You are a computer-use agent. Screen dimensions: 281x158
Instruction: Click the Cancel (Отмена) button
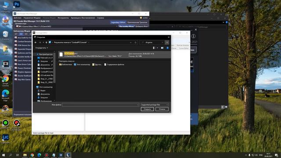point(162,109)
